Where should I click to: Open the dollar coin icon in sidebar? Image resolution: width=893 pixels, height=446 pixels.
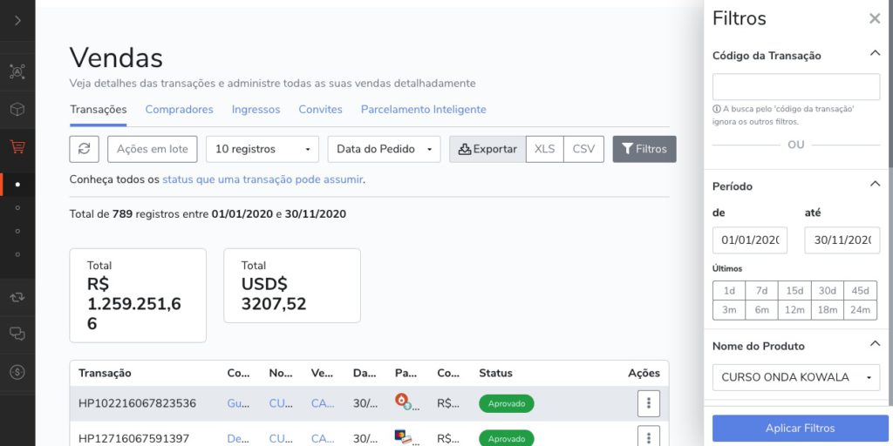17,372
